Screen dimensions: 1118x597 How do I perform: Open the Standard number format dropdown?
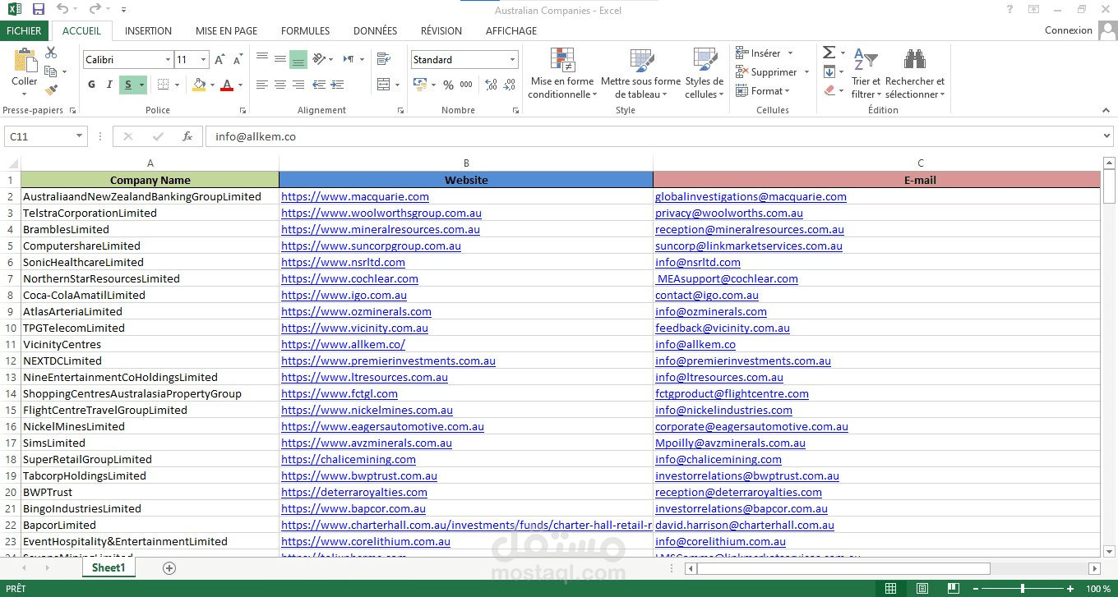[x=512, y=60]
